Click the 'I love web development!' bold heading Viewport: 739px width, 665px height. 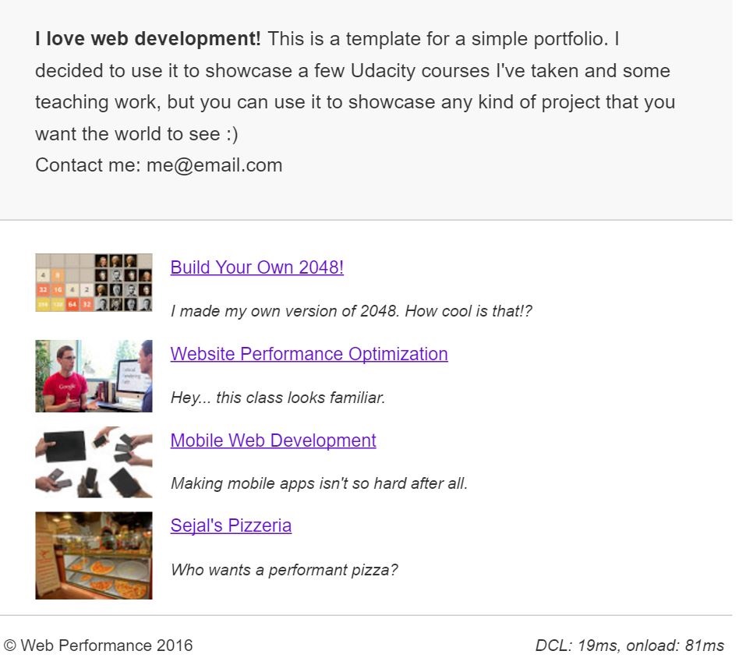(x=148, y=39)
